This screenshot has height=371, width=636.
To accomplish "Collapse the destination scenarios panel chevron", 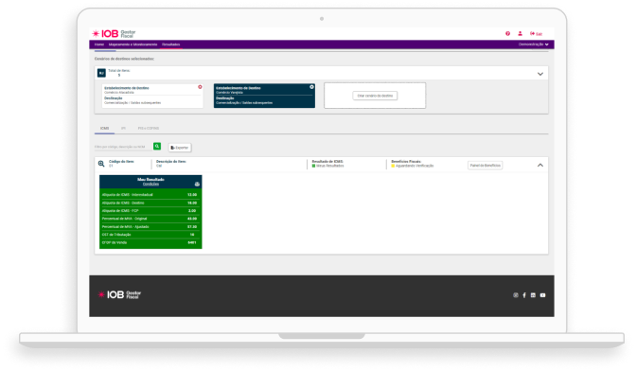I will [540, 74].
